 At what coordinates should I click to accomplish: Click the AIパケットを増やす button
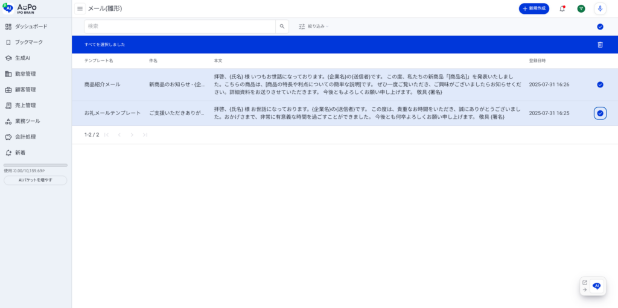pyautogui.click(x=36, y=180)
